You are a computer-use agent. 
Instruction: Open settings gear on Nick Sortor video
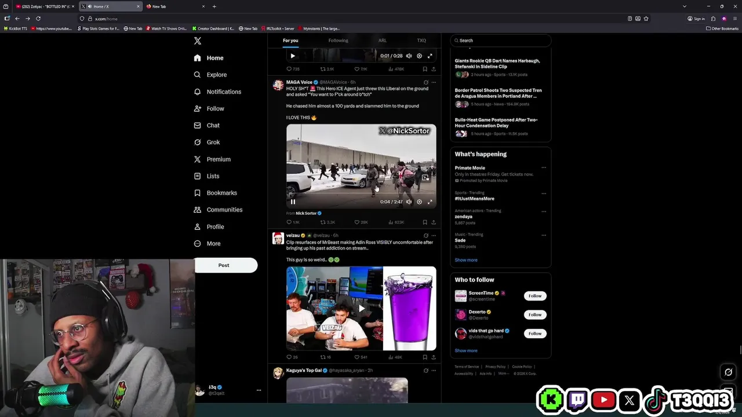tap(419, 202)
